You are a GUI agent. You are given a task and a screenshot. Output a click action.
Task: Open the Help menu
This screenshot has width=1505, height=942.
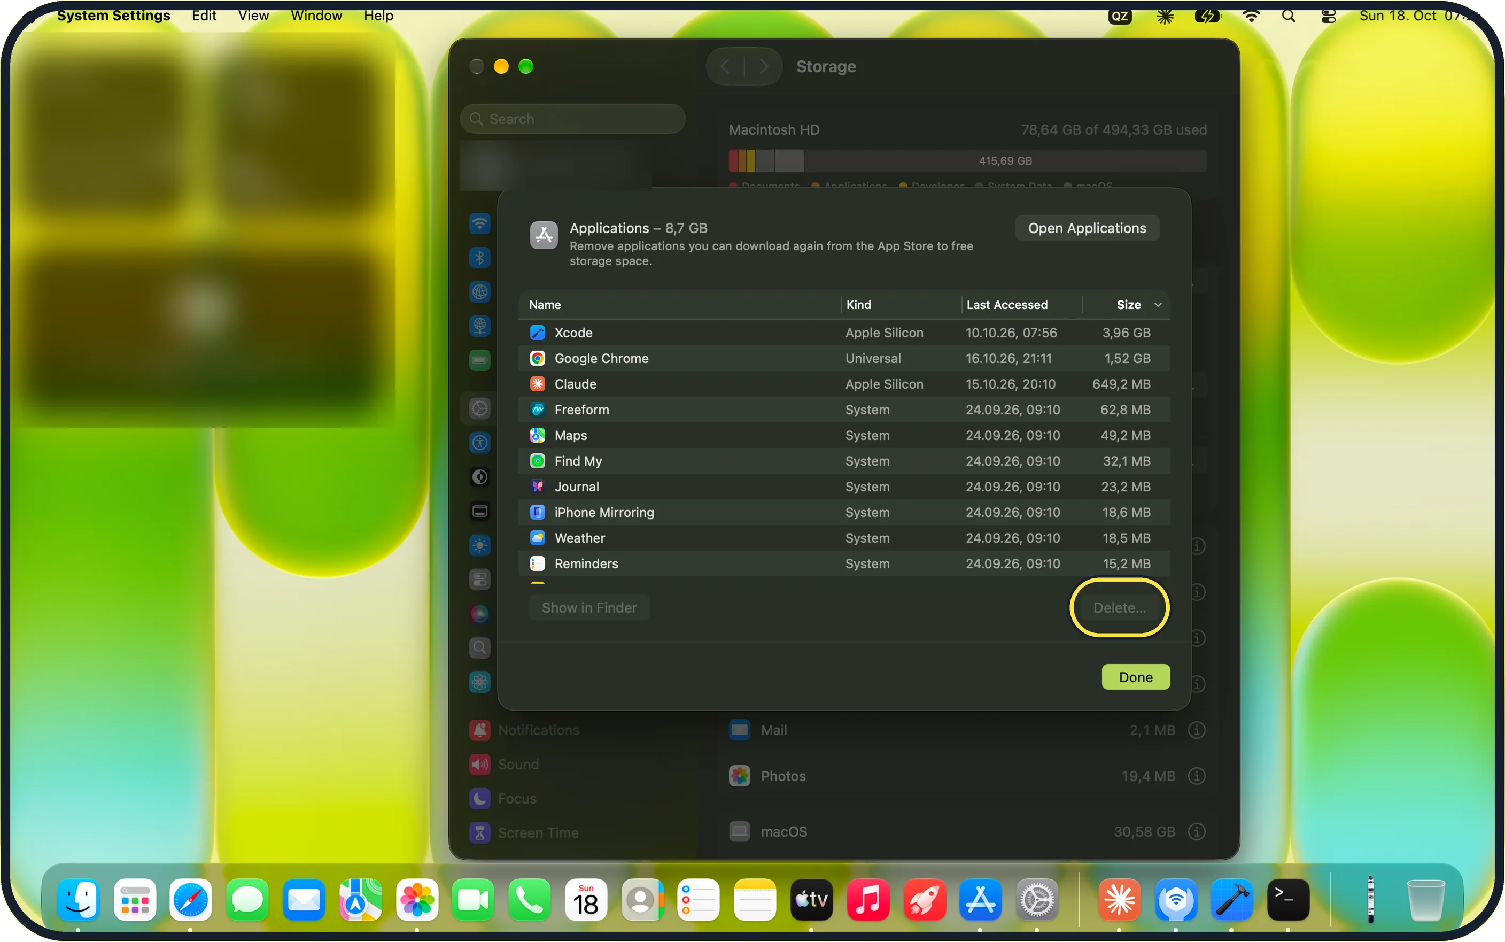pos(378,16)
